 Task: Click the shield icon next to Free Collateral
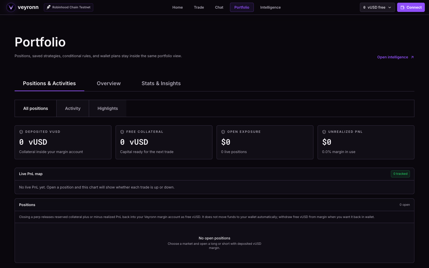coord(122,132)
